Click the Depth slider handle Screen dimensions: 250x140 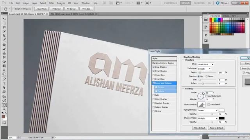pos(200,73)
